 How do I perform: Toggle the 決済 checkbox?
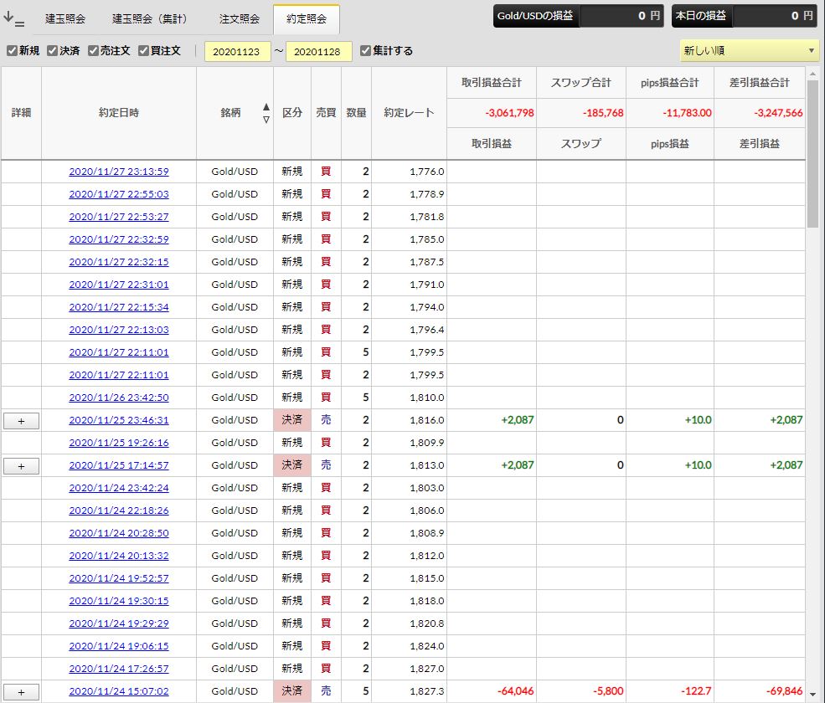(52, 51)
